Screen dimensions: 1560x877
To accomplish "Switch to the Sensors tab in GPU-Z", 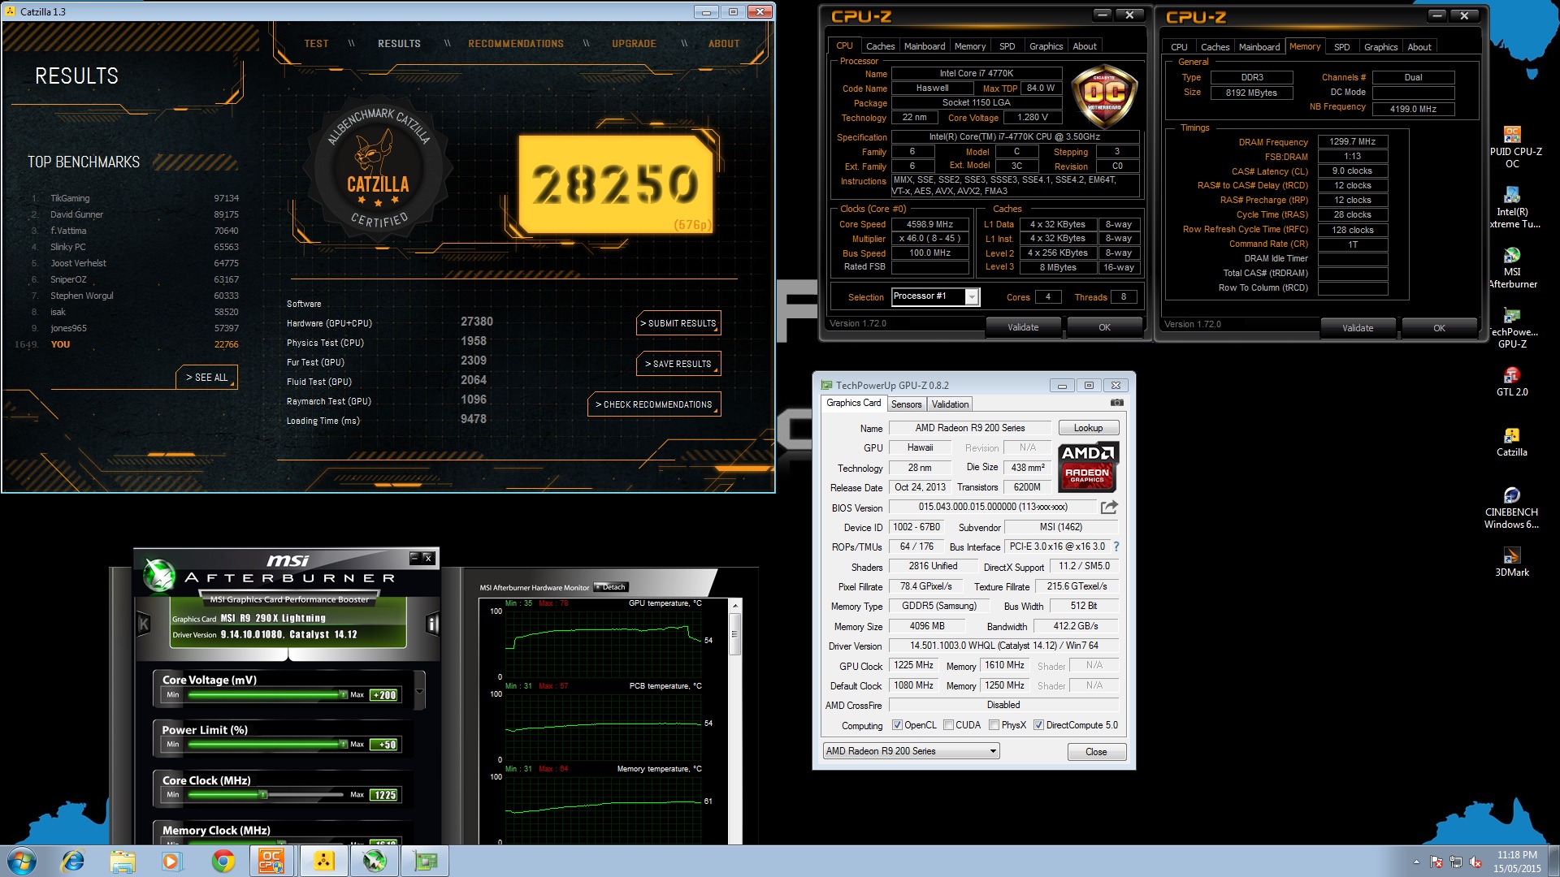I will 906,404.
